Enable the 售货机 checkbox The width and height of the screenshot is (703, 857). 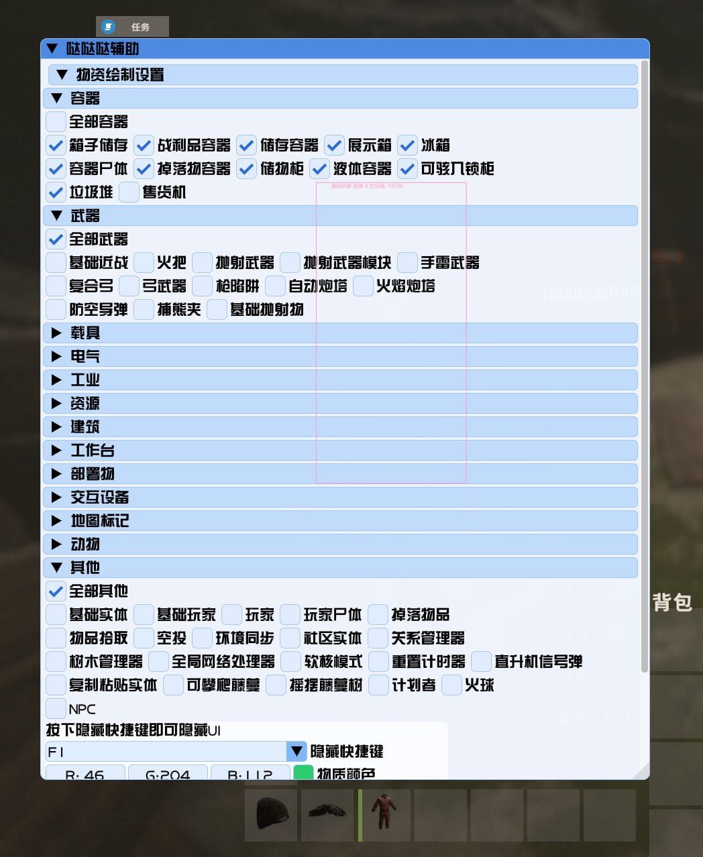coord(129,192)
